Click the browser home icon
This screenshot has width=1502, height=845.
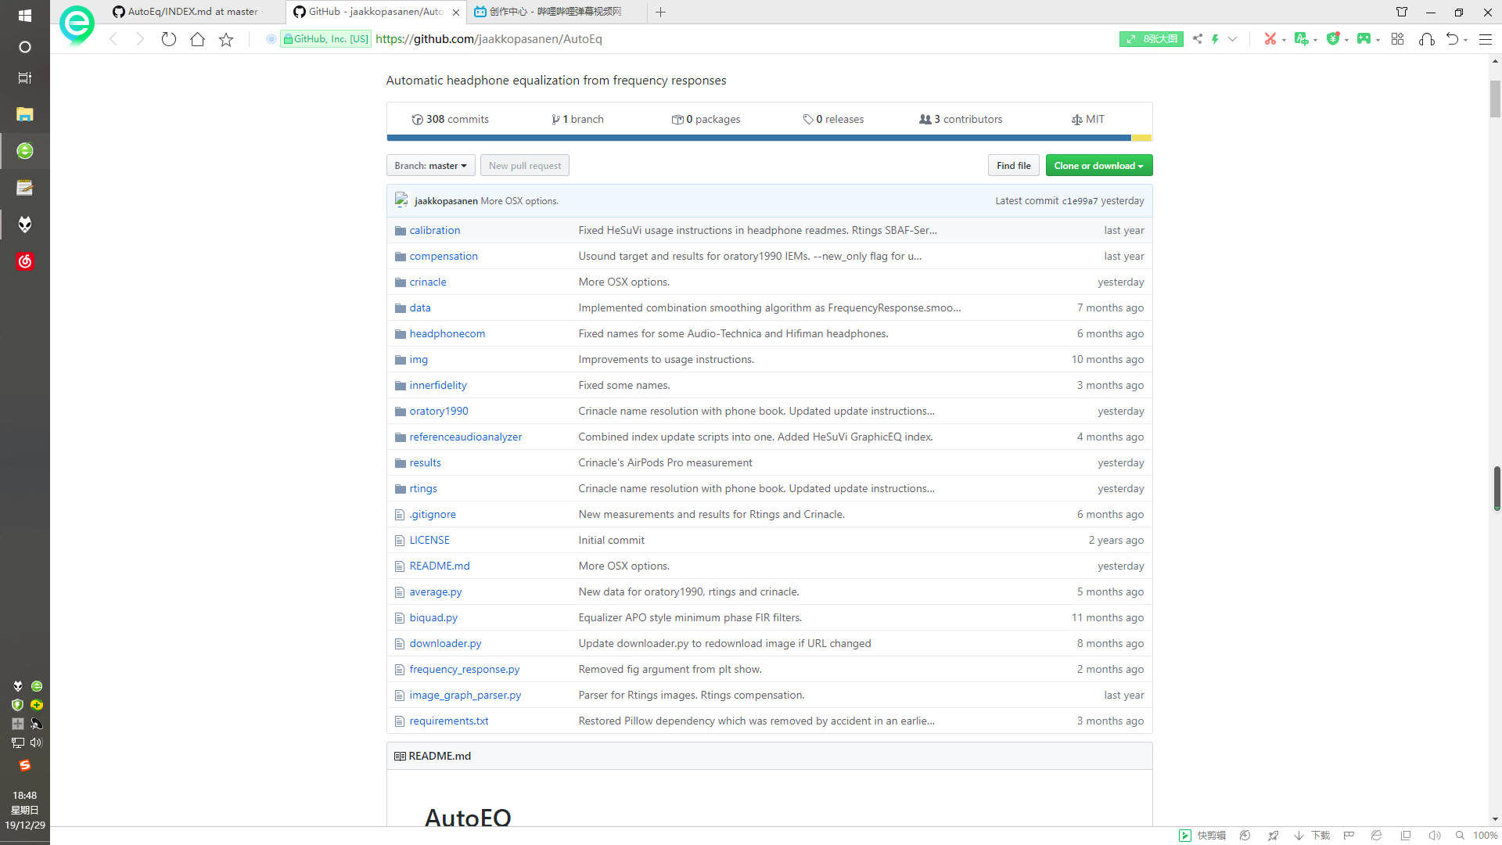tap(197, 39)
